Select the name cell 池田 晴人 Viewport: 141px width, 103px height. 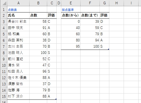point(18,53)
